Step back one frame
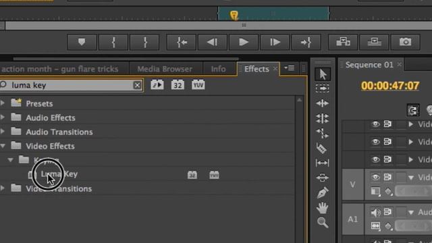The height and width of the screenshot is (243, 432). [213, 42]
